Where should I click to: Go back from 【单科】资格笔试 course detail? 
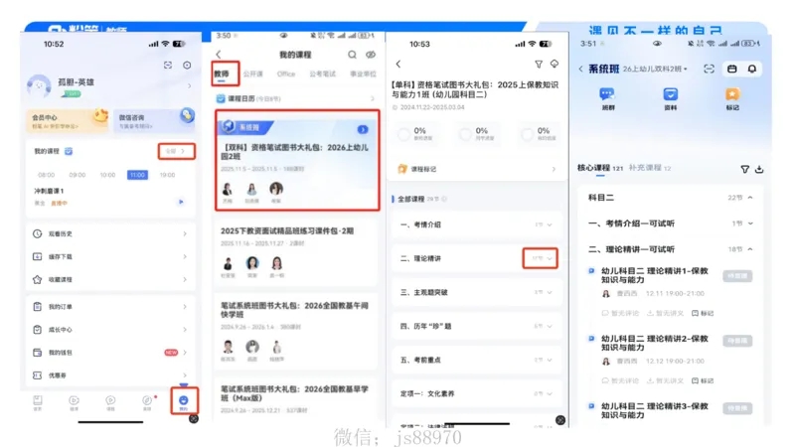pos(398,64)
